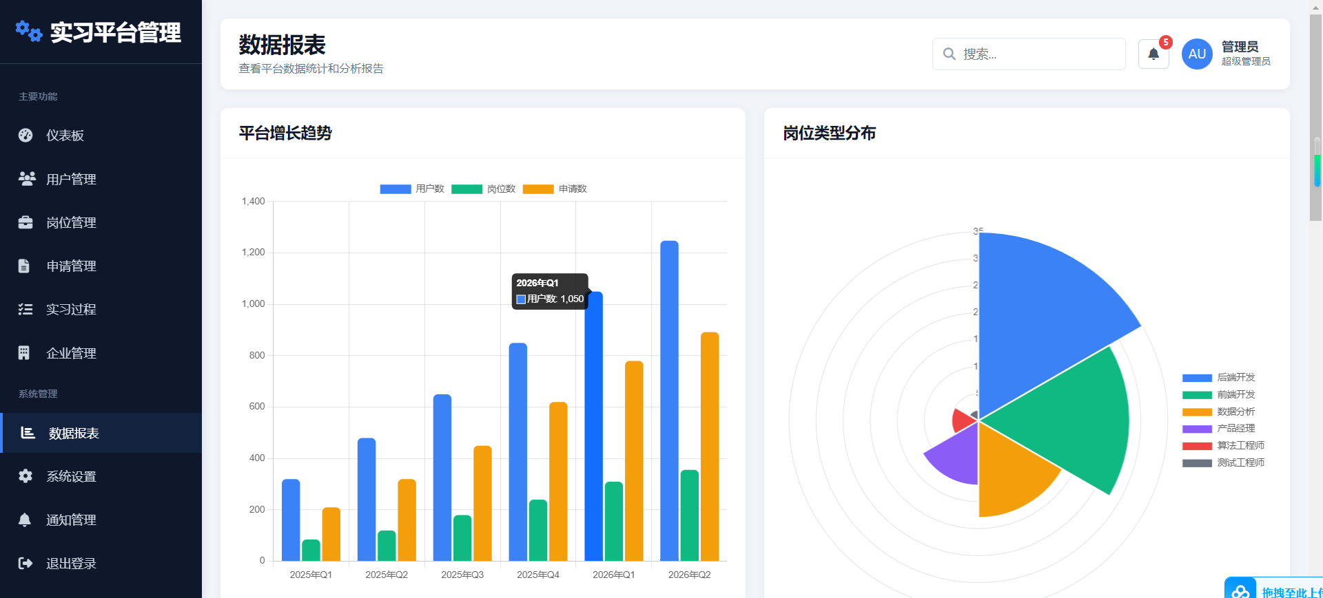Click the cloud upload icon at bottom right
Screen dimensions: 1323x598
point(1240,590)
